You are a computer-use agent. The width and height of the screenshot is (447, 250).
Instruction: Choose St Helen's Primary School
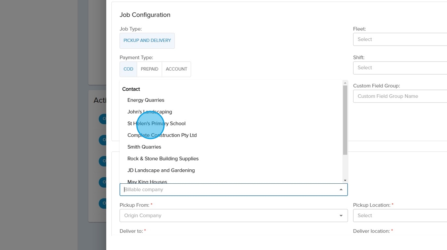(156, 123)
